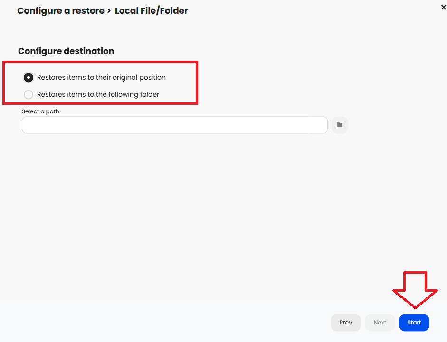This screenshot has height=342, width=447.
Task: Click the greyed-out Next button
Action: pyautogui.click(x=380, y=323)
